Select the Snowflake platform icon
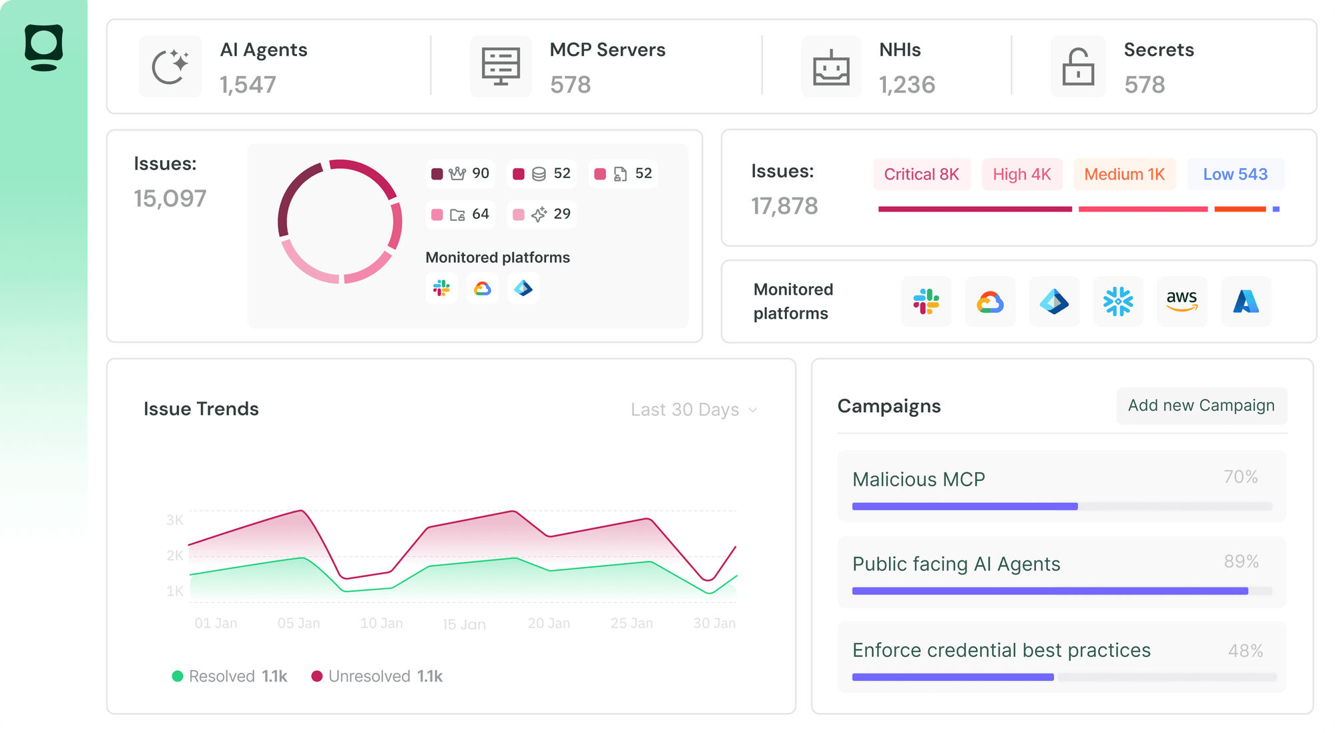1335x733 pixels. [x=1118, y=301]
